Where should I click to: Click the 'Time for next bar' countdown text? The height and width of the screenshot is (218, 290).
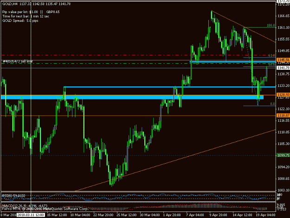[26, 16]
